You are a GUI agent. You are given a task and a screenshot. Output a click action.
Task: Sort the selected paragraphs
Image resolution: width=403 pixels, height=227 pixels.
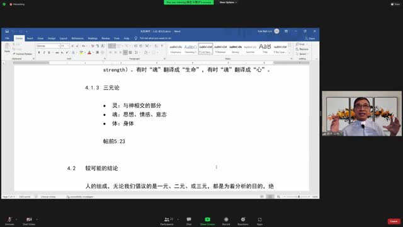pos(156,46)
